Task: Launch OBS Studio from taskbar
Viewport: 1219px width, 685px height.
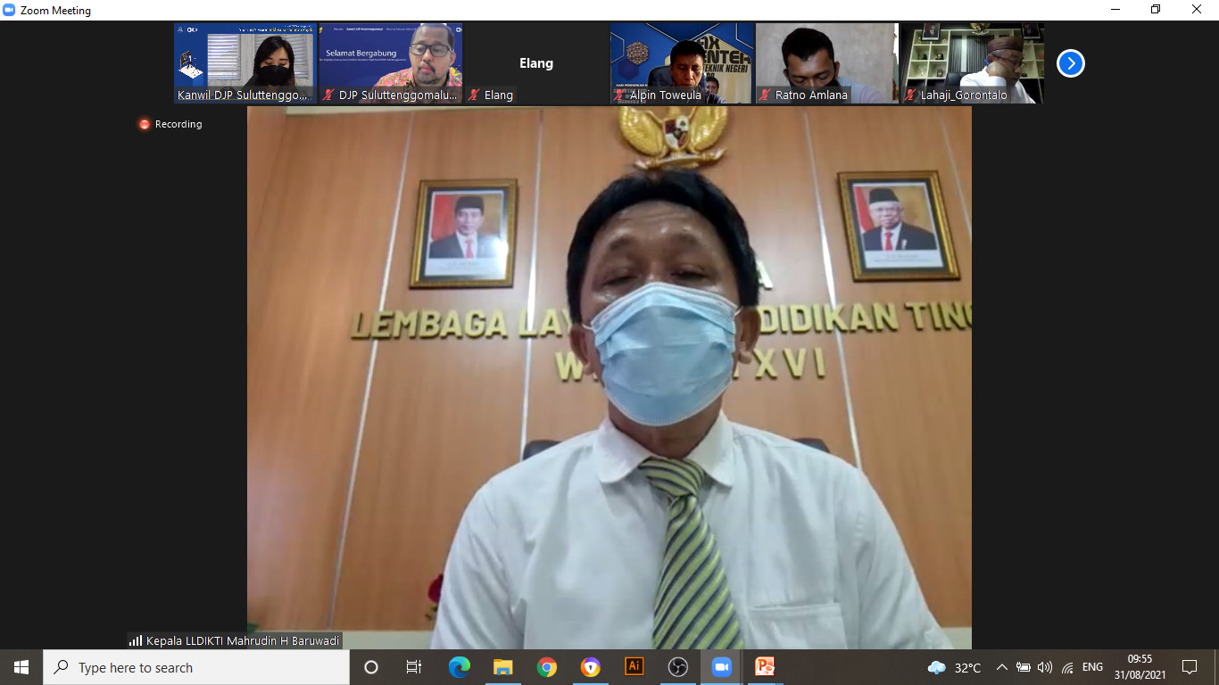Action: click(677, 667)
